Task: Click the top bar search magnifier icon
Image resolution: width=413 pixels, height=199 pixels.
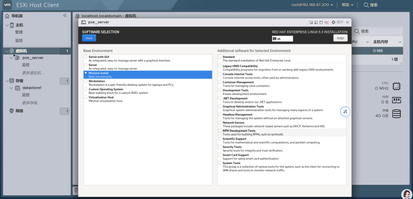Action: coord(366,5)
